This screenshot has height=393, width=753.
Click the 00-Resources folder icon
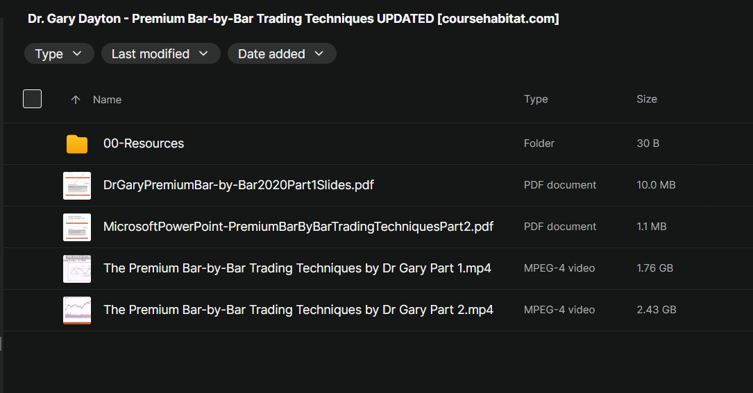tap(77, 144)
